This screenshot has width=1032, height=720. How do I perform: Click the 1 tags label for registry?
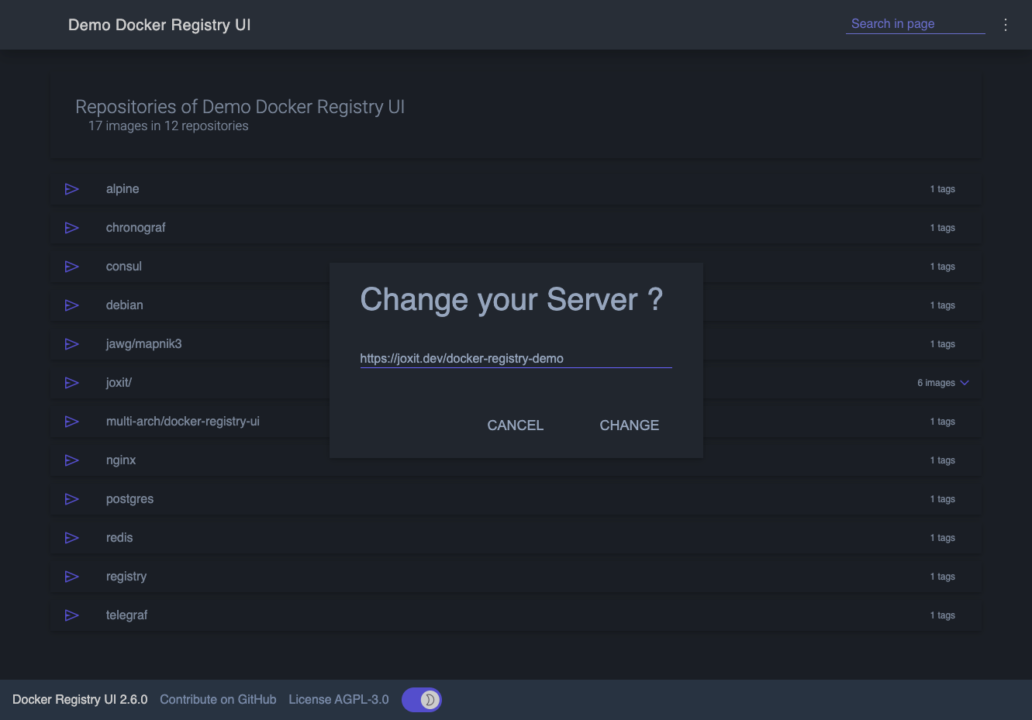pos(942,577)
